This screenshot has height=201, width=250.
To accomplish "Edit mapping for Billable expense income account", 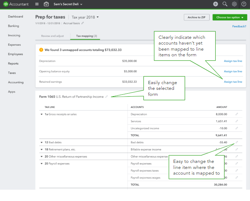I will pos(237,149).
